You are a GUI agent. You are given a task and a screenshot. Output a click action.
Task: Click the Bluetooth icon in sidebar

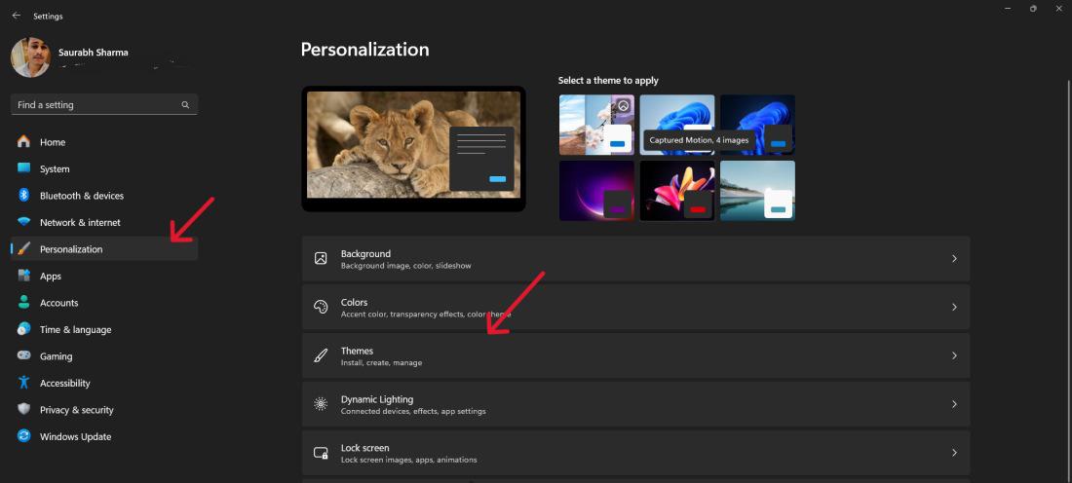(24, 196)
